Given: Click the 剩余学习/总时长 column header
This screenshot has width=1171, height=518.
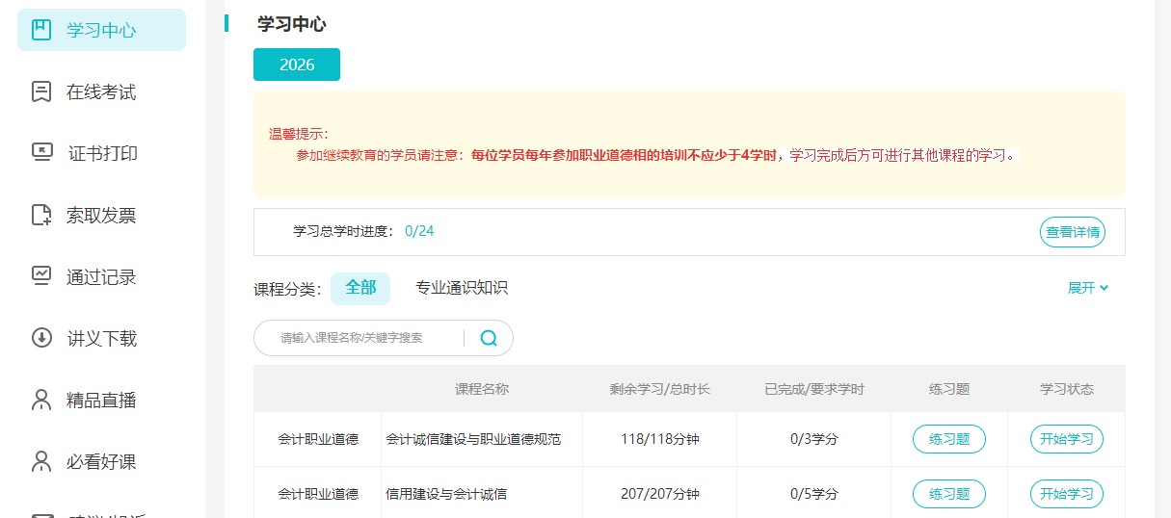Looking at the screenshot, I should [x=660, y=389].
